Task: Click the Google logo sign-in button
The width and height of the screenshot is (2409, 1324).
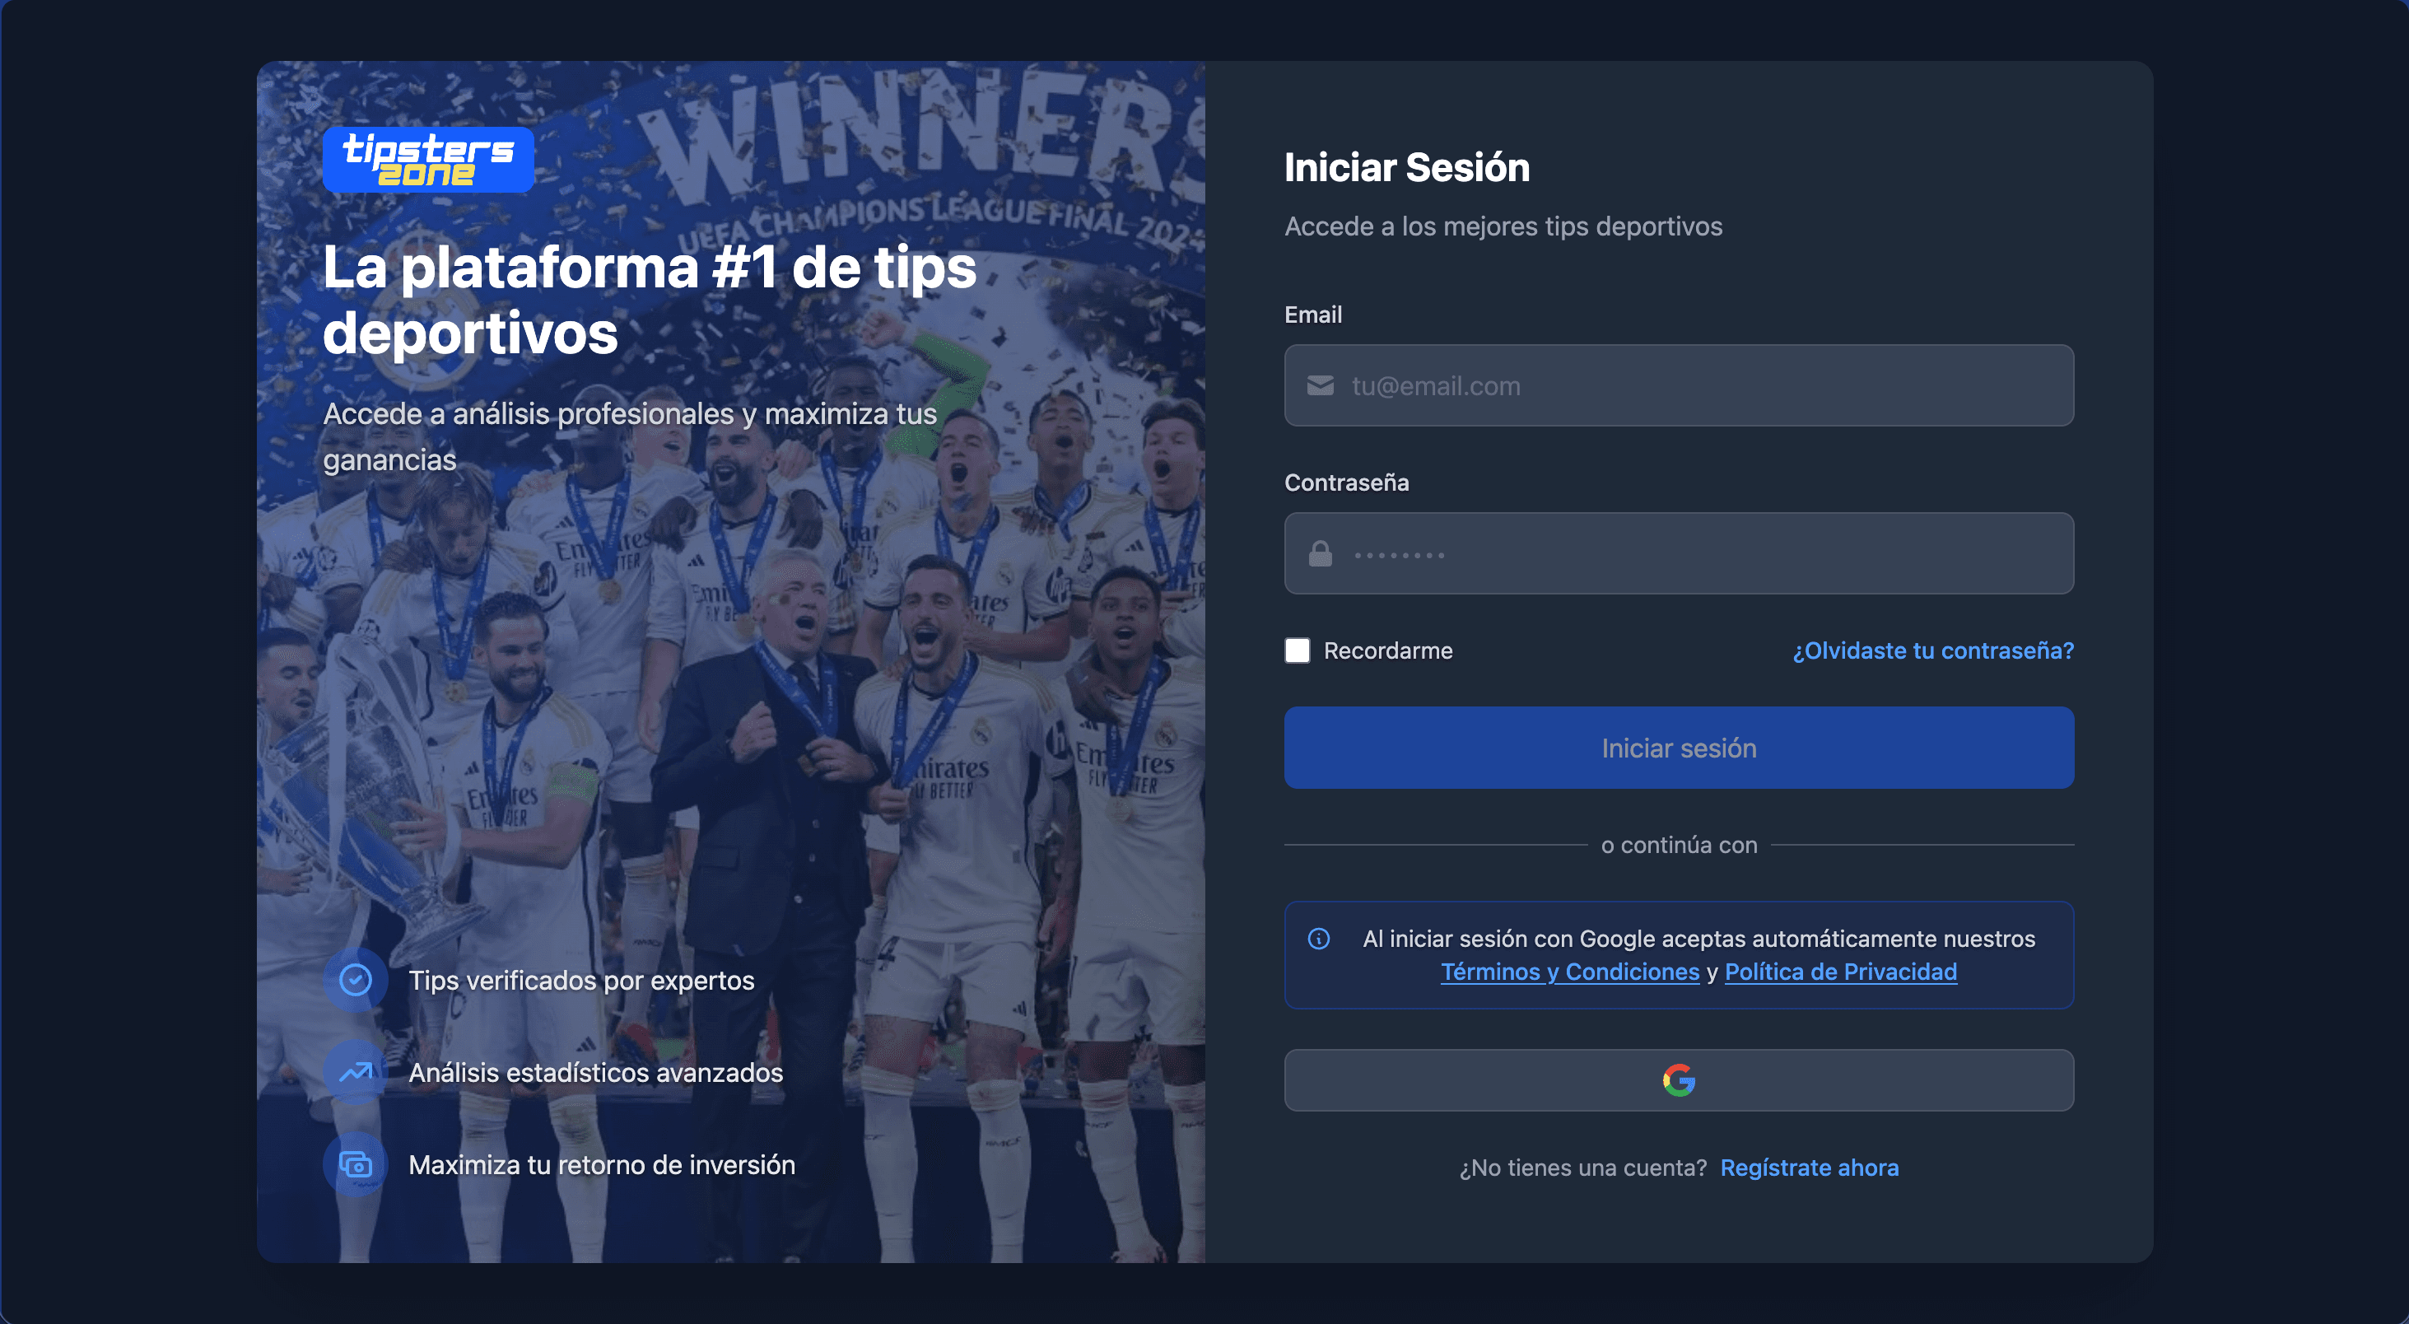Action: (1679, 1080)
